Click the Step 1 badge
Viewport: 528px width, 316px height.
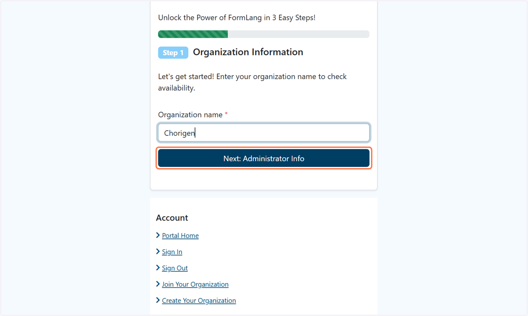(x=173, y=53)
